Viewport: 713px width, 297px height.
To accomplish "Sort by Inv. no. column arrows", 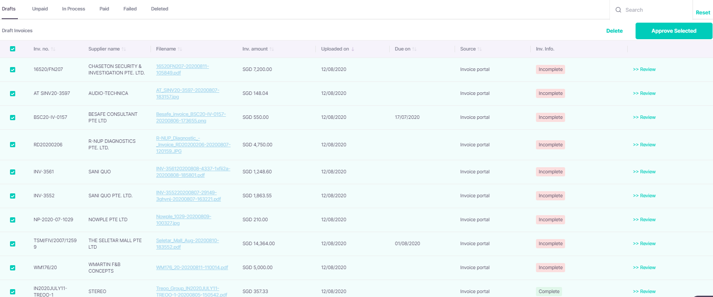I will [x=53, y=49].
